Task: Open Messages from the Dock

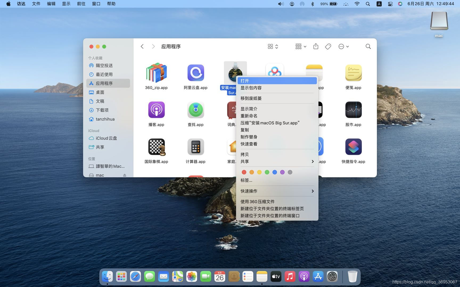Action: pyautogui.click(x=149, y=277)
